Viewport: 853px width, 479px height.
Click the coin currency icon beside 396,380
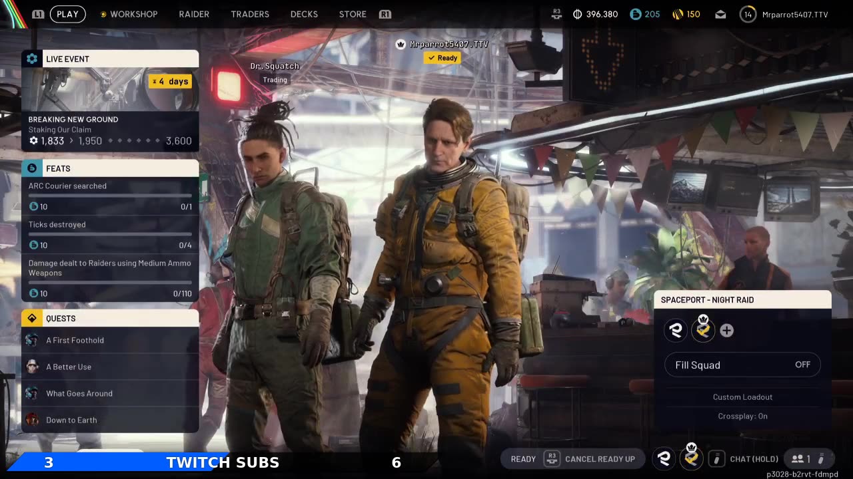click(x=578, y=14)
